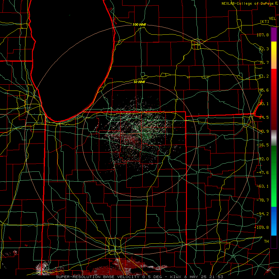Click the 45.6 velocity scale value

point(264,90)
